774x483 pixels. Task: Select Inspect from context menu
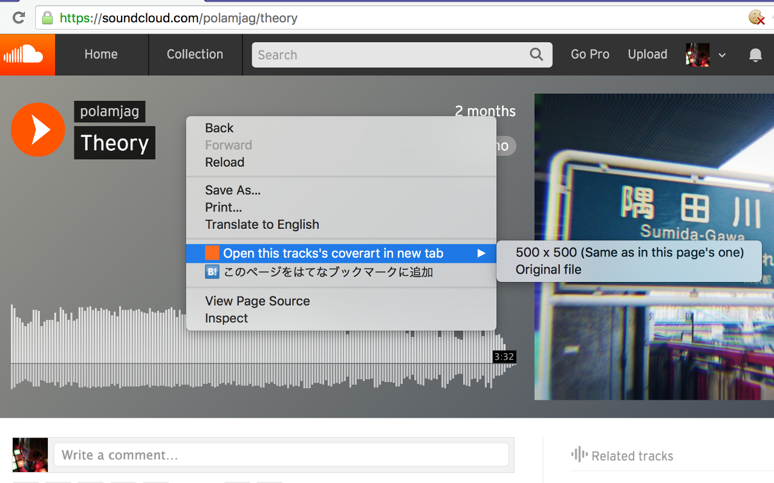click(226, 318)
